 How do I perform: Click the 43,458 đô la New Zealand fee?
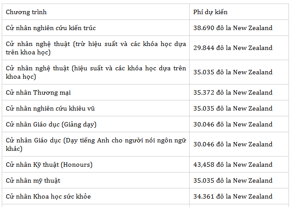coord(232,165)
